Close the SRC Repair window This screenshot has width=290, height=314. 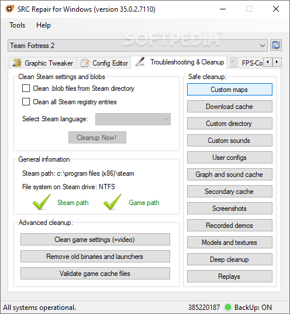[276, 9]
